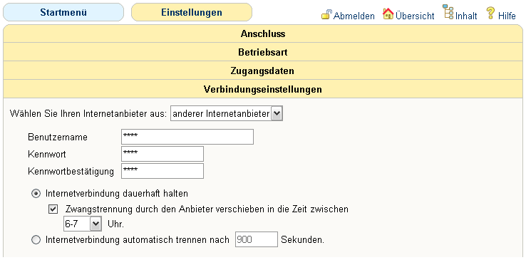Open the Inhalt tree icon
Viewport: 526px width, 260px height.
click(448, 11)
